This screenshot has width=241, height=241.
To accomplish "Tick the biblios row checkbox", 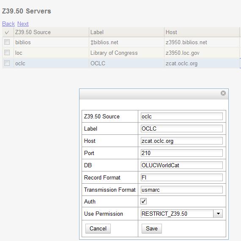I will pos(7,42).
